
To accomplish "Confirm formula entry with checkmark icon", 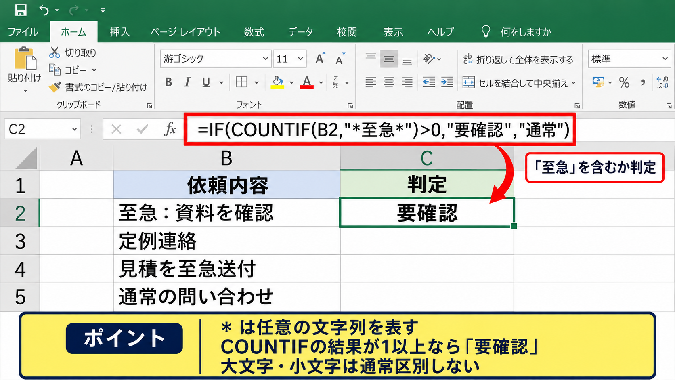I will point(142,129).
